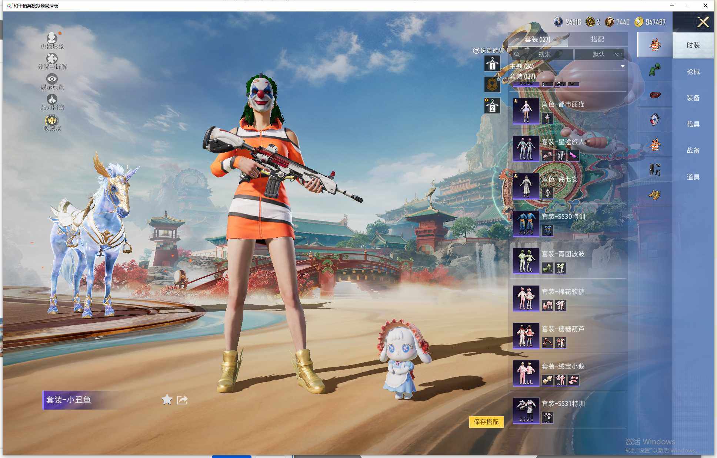Switch to the 搭配 tab

597,39
